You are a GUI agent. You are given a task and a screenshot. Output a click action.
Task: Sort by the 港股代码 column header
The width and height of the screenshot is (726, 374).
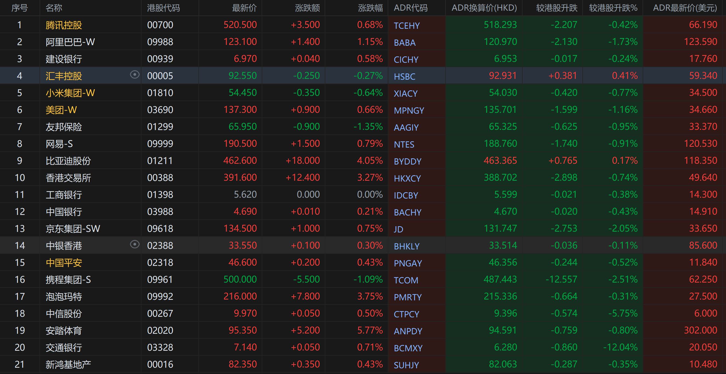coord(163,8)
